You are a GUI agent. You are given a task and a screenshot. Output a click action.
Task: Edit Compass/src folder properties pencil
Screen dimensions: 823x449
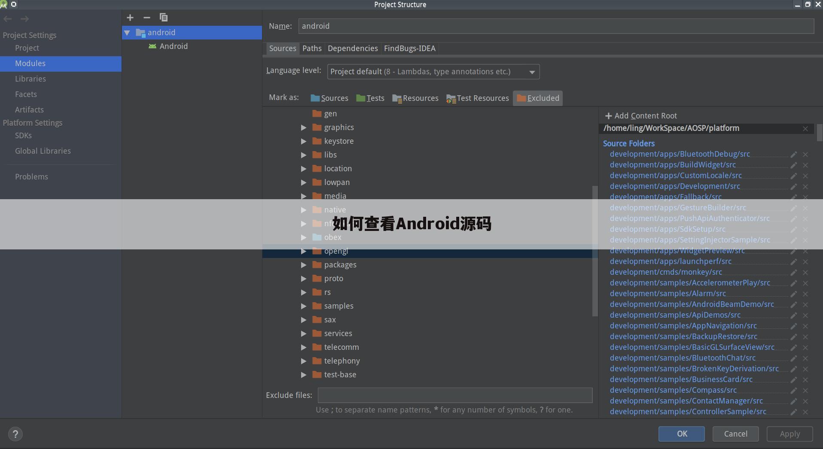(x=794, y=391)
